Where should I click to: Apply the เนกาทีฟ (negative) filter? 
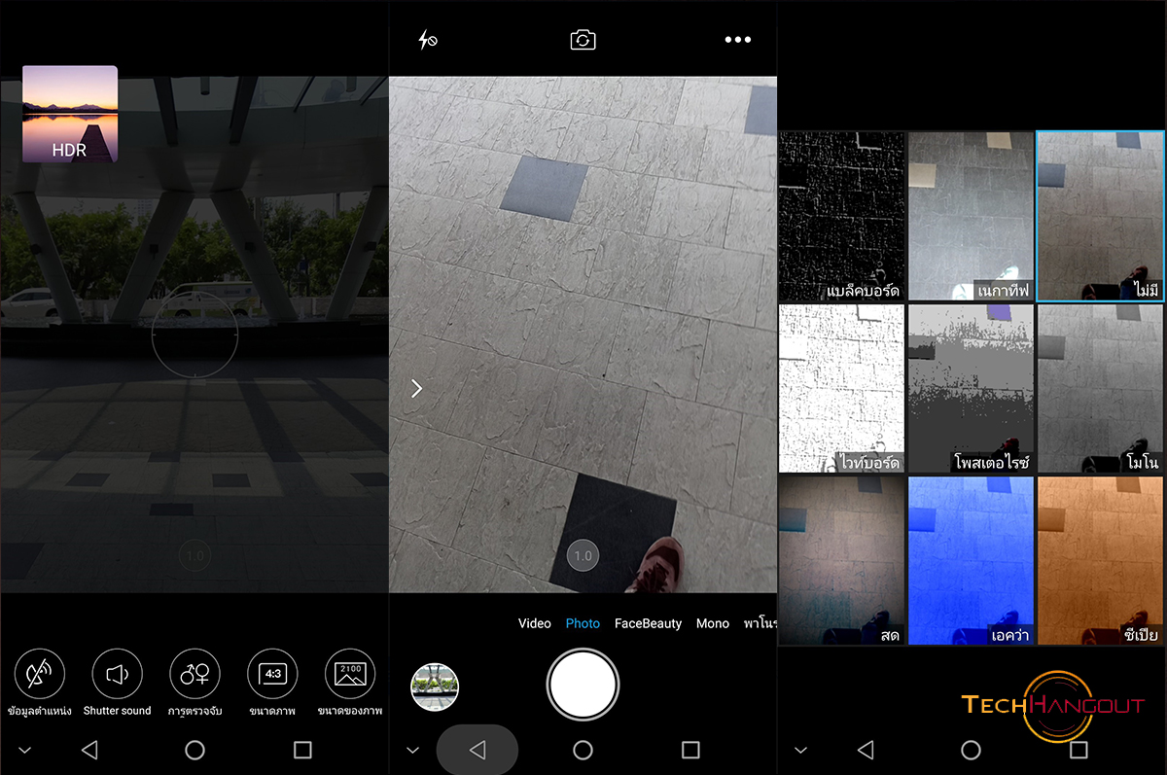point(971,216)
